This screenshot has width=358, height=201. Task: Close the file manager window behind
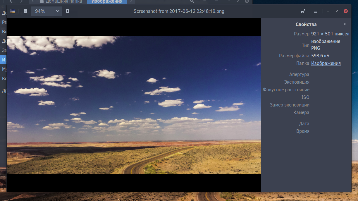247,1
